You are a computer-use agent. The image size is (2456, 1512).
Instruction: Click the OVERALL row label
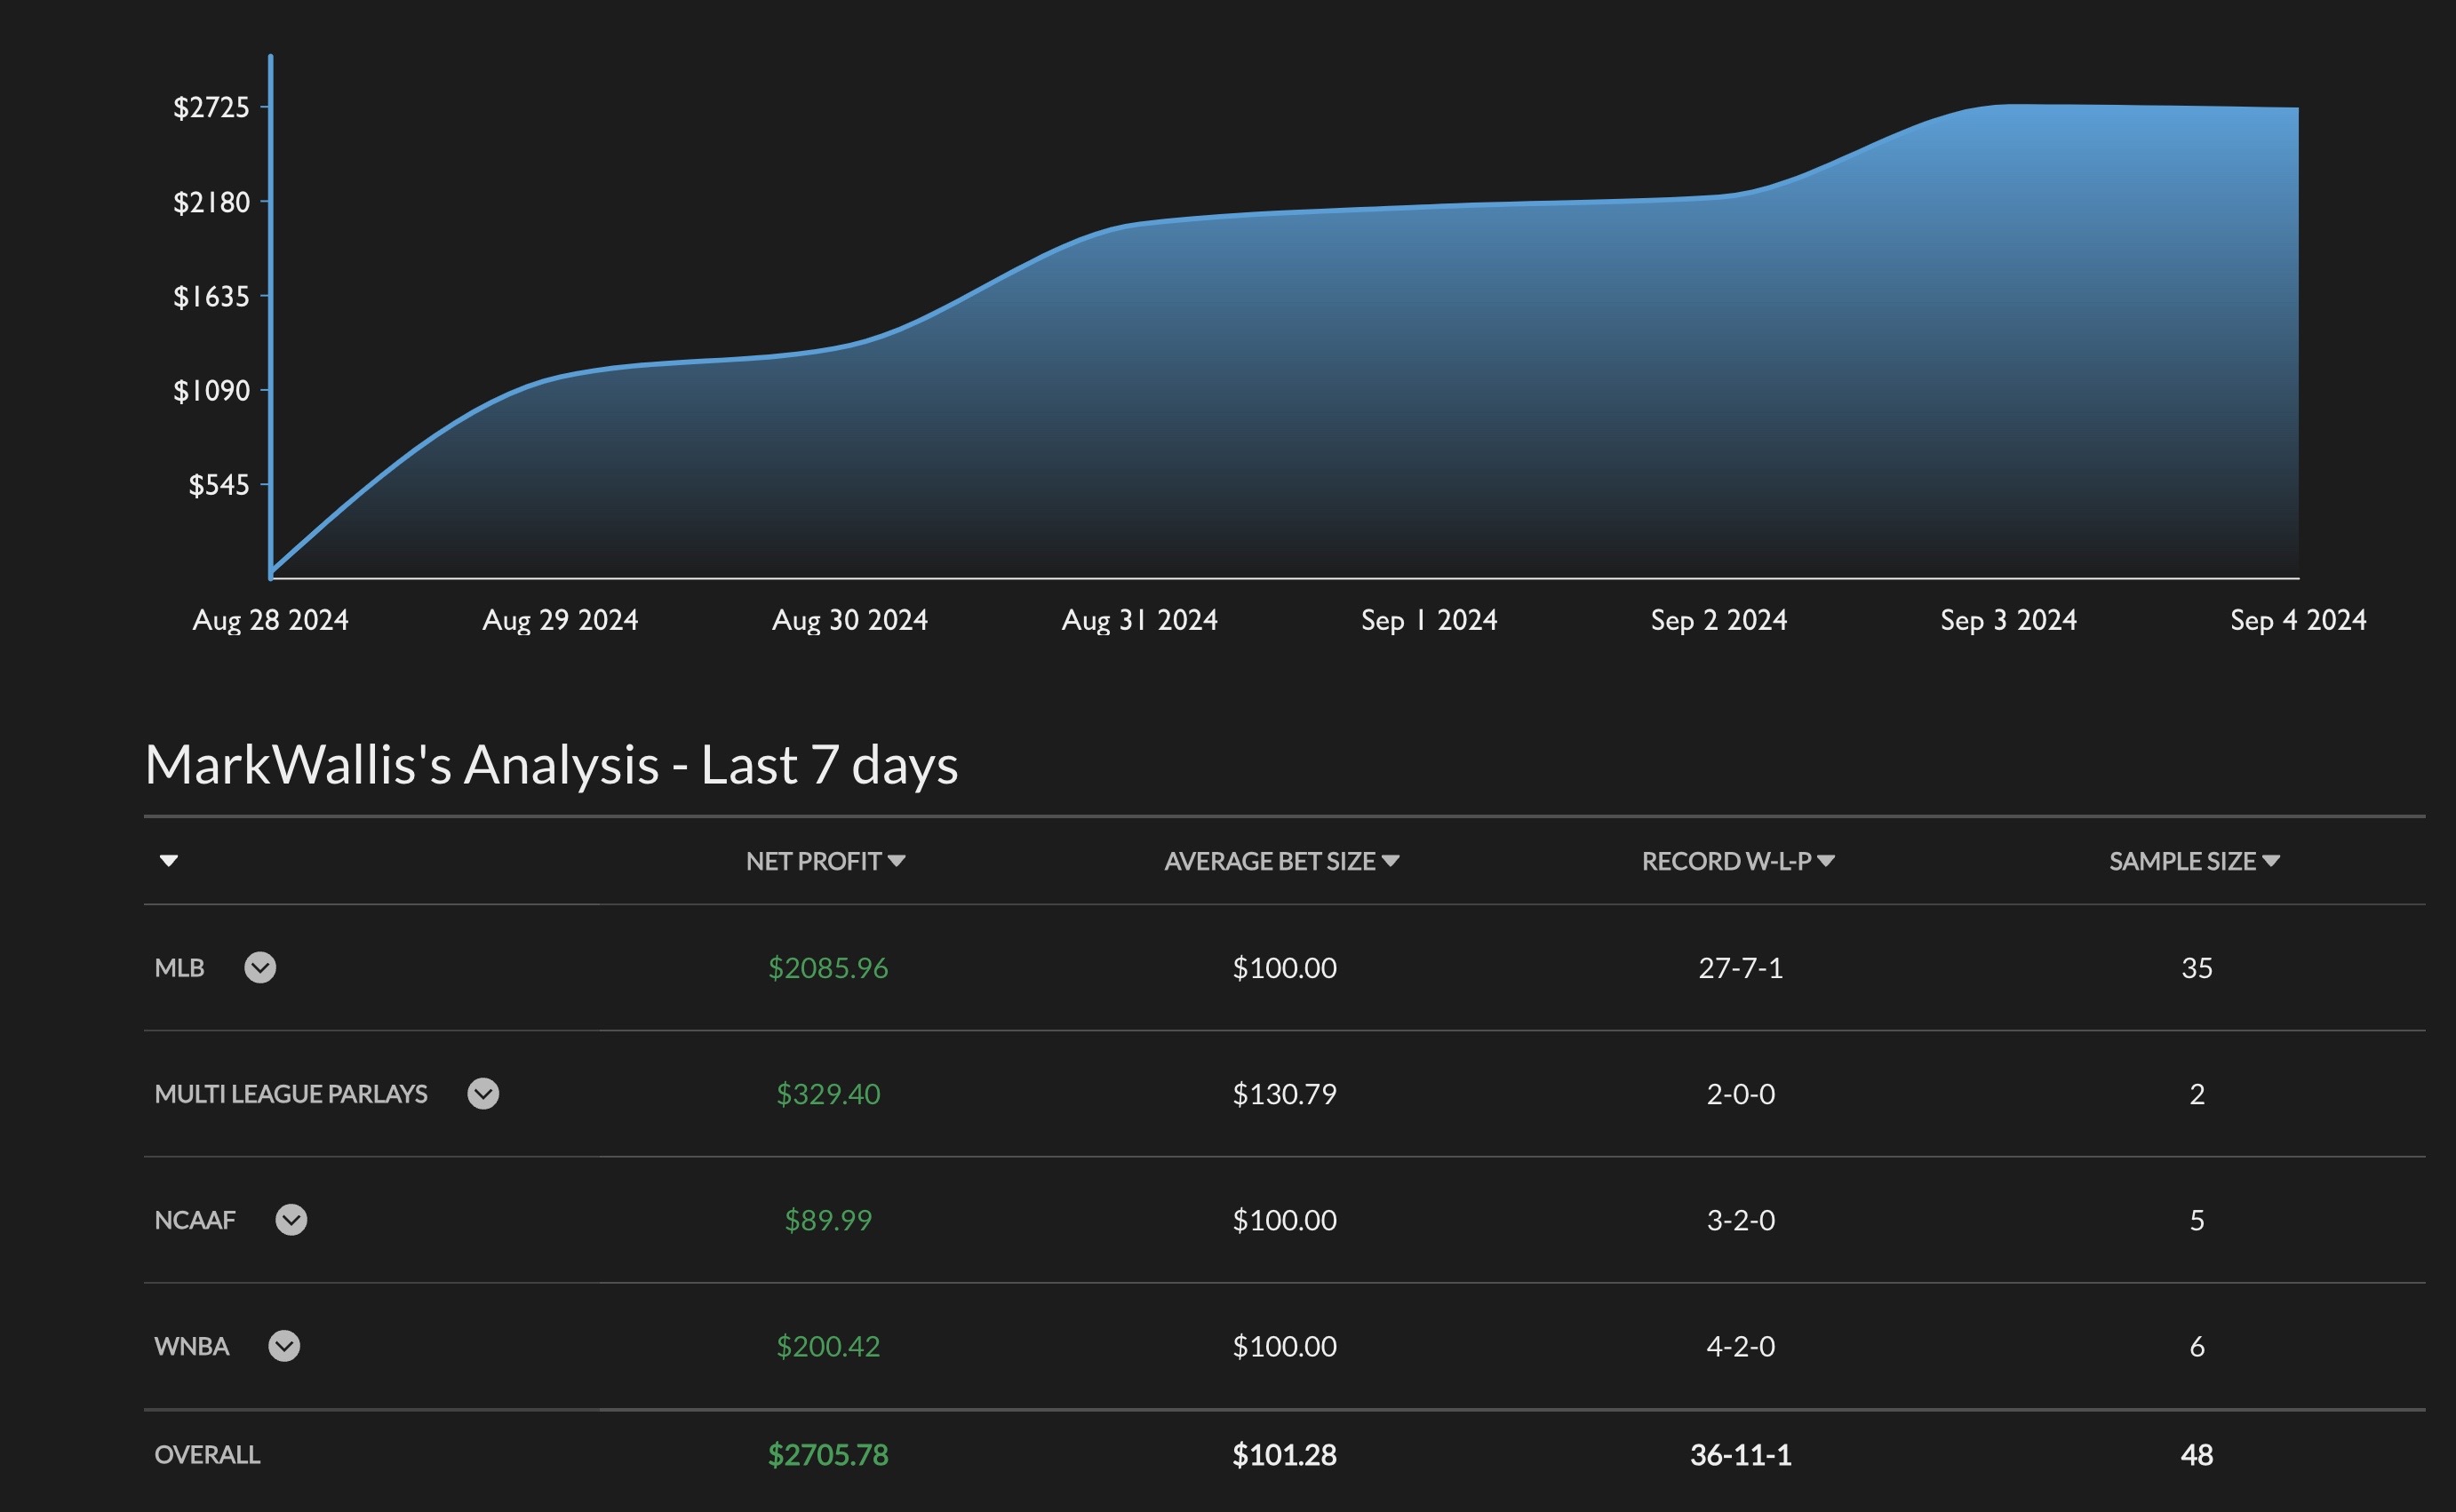pos(207,1454)
